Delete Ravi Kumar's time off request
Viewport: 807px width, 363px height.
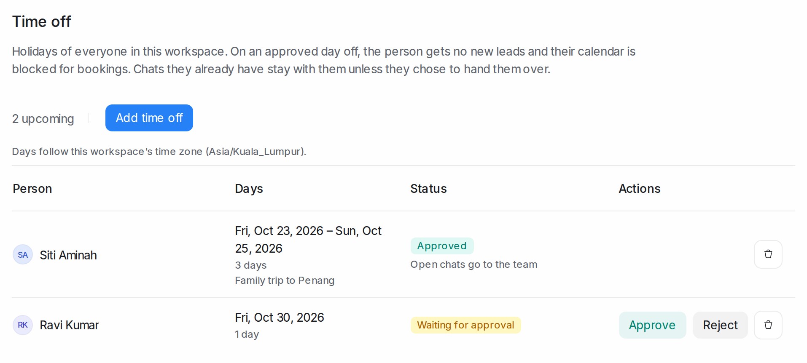tap(768, 325)
